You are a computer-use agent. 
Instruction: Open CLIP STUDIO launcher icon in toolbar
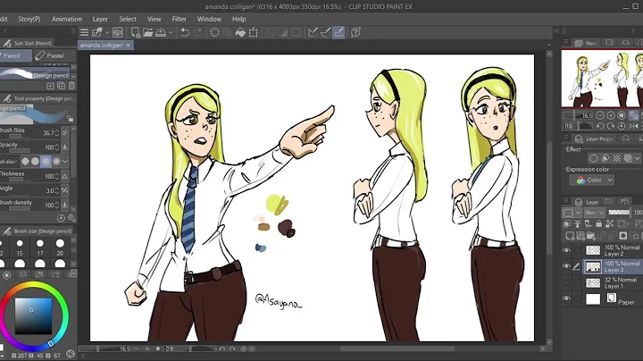point(118,32)
